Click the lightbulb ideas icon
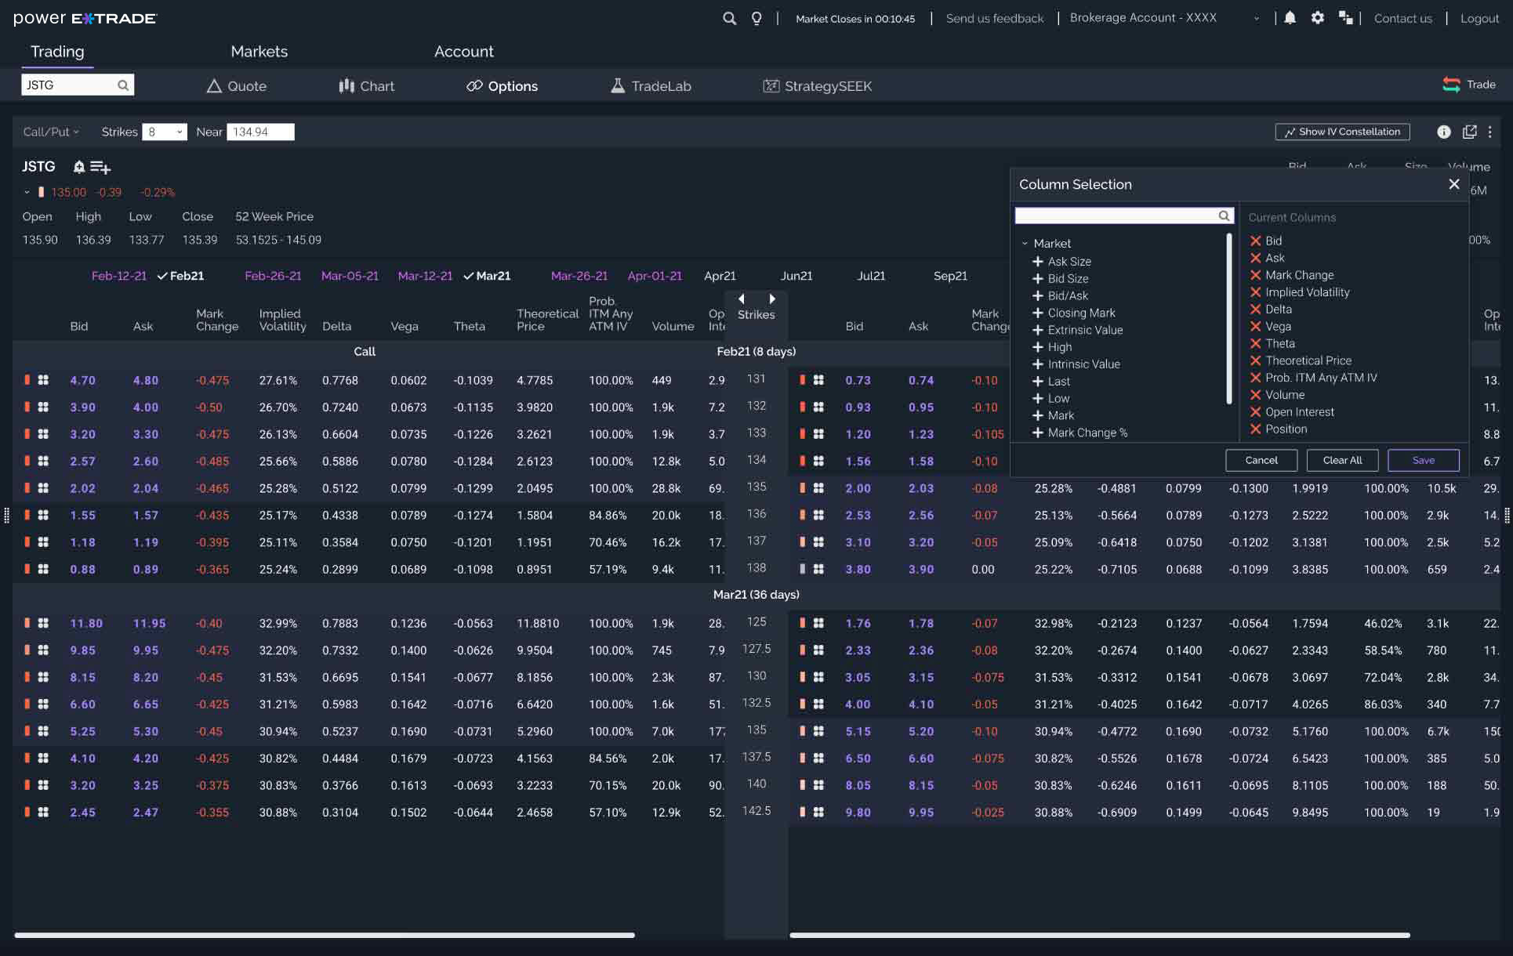The height and width of the screenshot is (956, 1513). point(756,18)
